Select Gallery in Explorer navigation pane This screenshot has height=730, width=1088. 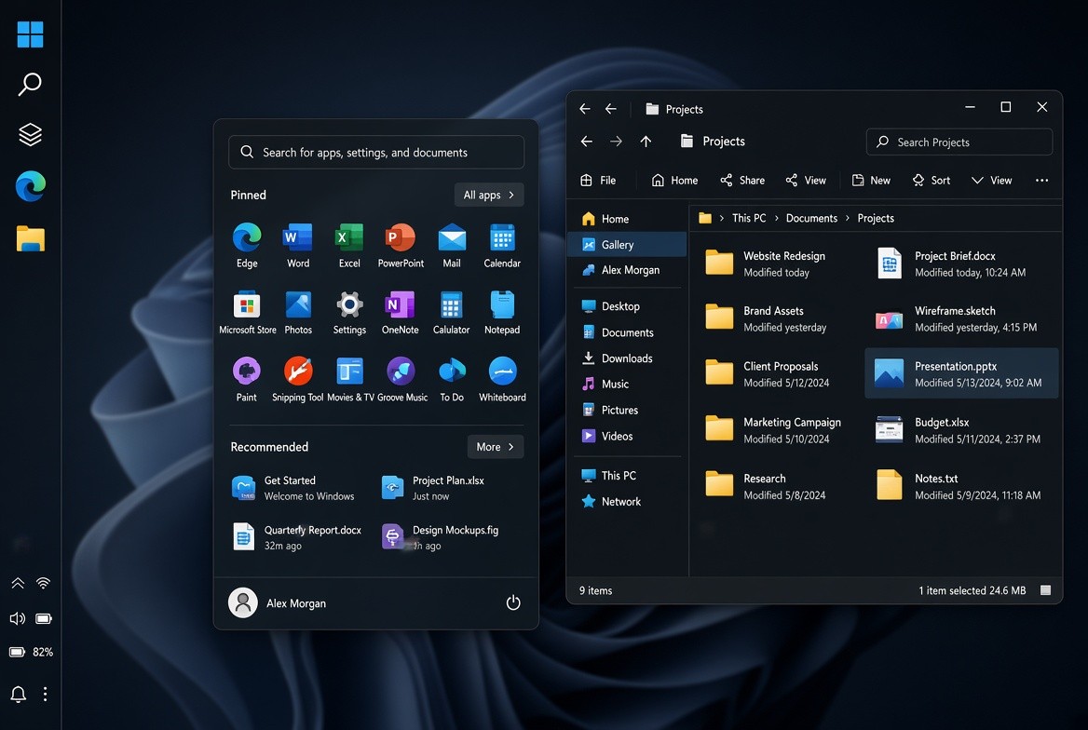[x=627, y=244]
